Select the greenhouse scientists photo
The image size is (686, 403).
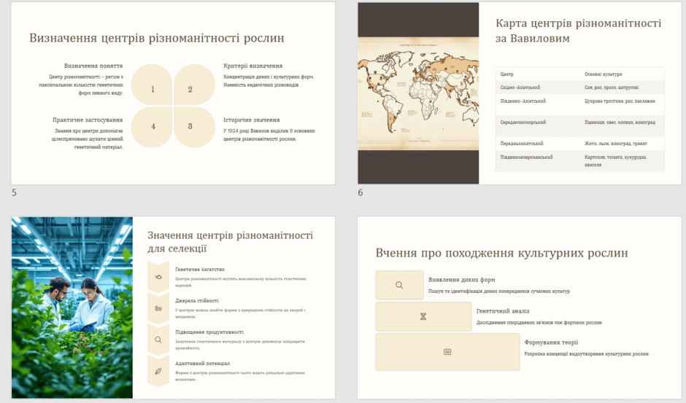pyautogui.click(x=72, y=308)
